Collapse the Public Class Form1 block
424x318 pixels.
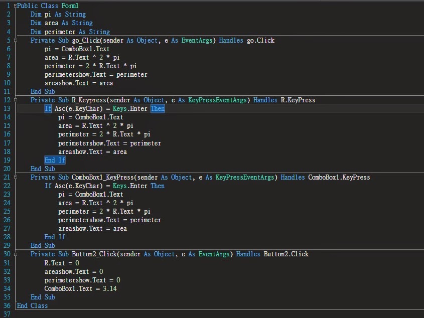16,6
